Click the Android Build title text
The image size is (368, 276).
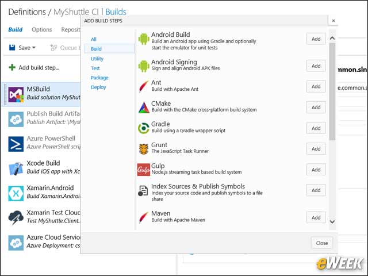pyautogui.click(x=170, y=34)
